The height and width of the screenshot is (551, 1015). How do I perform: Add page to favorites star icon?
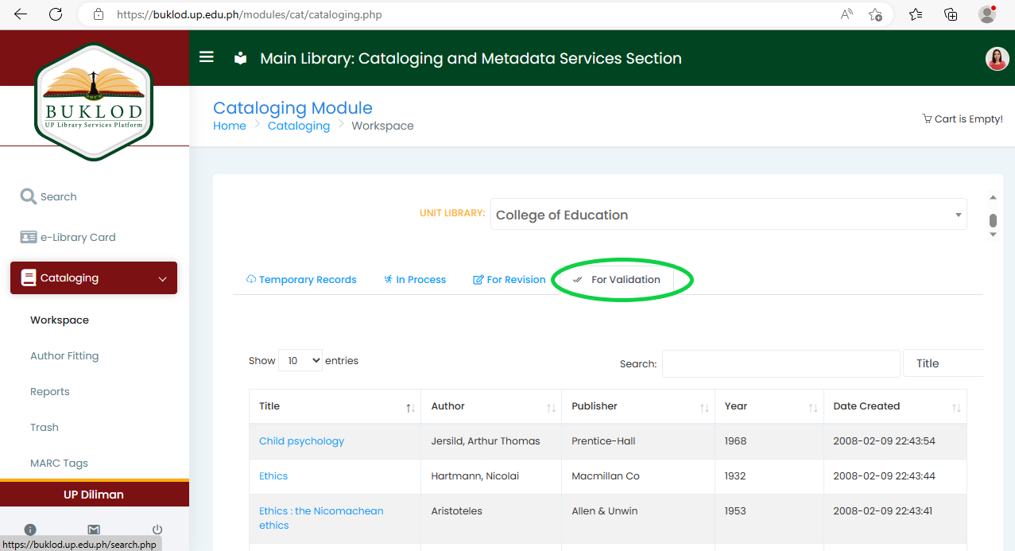[875, 14]
